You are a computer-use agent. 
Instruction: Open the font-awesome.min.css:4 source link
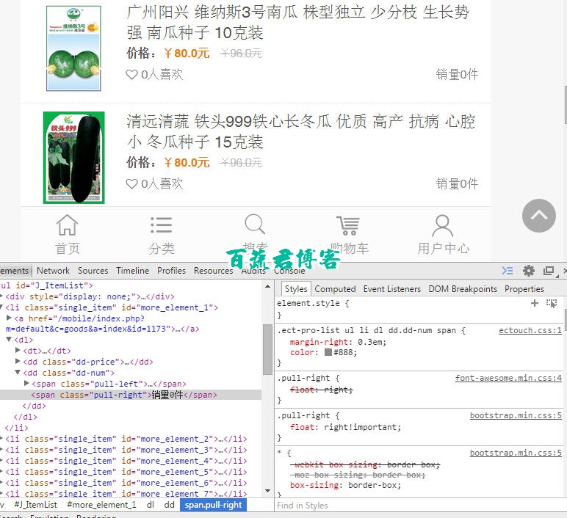point(508,378)
